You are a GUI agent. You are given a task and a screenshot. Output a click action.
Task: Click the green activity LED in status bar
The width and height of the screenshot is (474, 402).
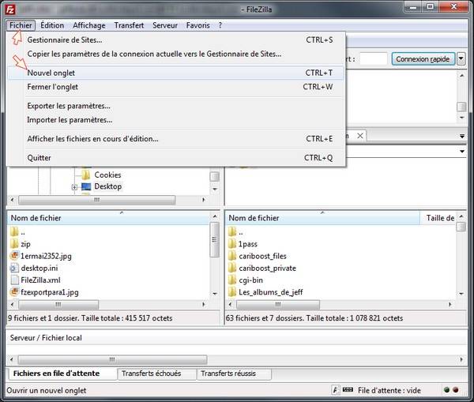click(x=446, y=390)
